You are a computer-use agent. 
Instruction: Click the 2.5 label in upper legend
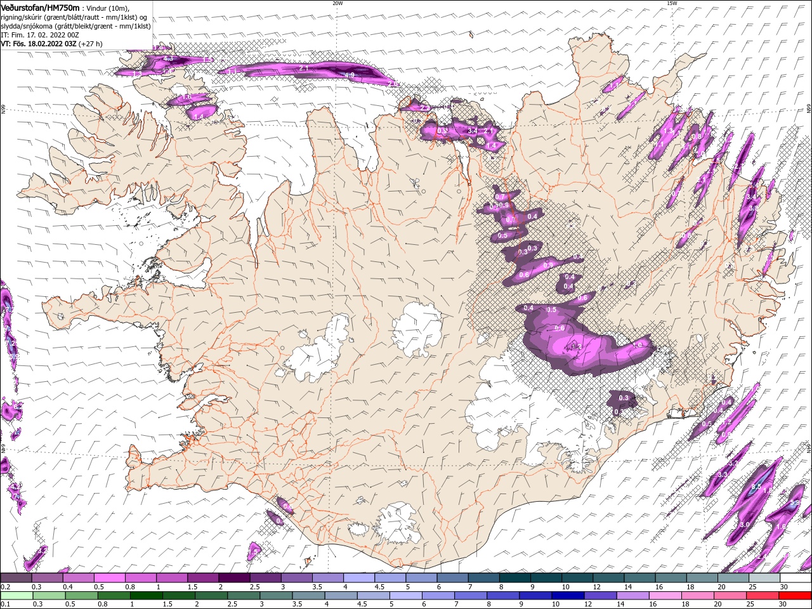(x=255, y=587)
